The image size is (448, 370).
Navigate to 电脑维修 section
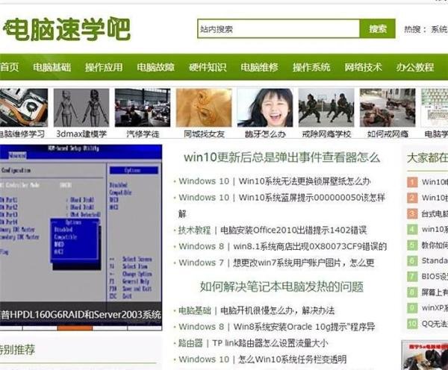[x=259, y=67]
